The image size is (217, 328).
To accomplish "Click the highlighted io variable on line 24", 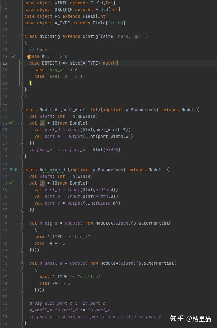I will pos(42,123).
